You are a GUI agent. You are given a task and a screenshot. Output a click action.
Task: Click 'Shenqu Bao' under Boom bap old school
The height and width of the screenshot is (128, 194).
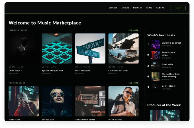pyautogui.click(x=167, y=58)
